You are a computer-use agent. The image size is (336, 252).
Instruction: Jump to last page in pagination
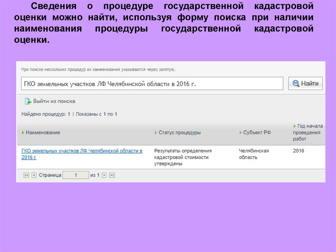tap(112, 175)
